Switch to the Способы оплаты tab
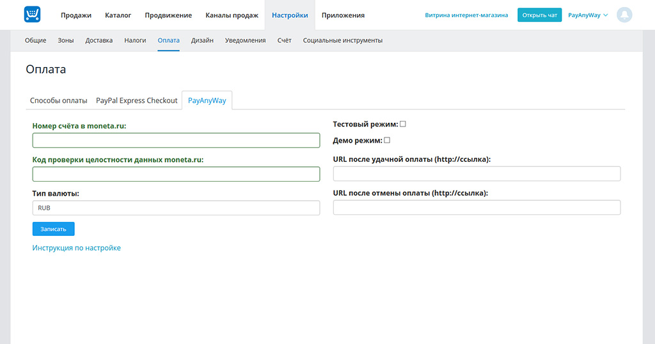 pos(58,100)
